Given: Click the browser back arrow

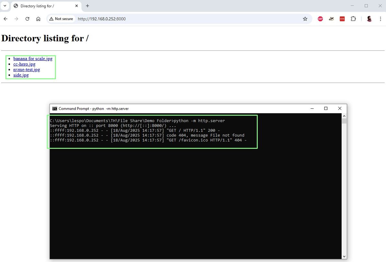Looking at the screenshot, I should pos(5,19).
